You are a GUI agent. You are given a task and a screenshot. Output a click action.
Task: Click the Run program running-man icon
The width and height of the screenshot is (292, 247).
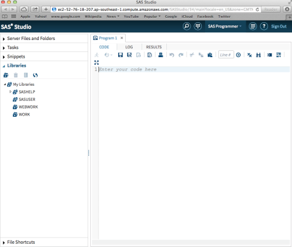(96, 55)
